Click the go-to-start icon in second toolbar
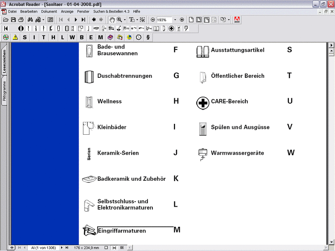The width and height of the screenshot is (335, 251). (x=6, y=28)
